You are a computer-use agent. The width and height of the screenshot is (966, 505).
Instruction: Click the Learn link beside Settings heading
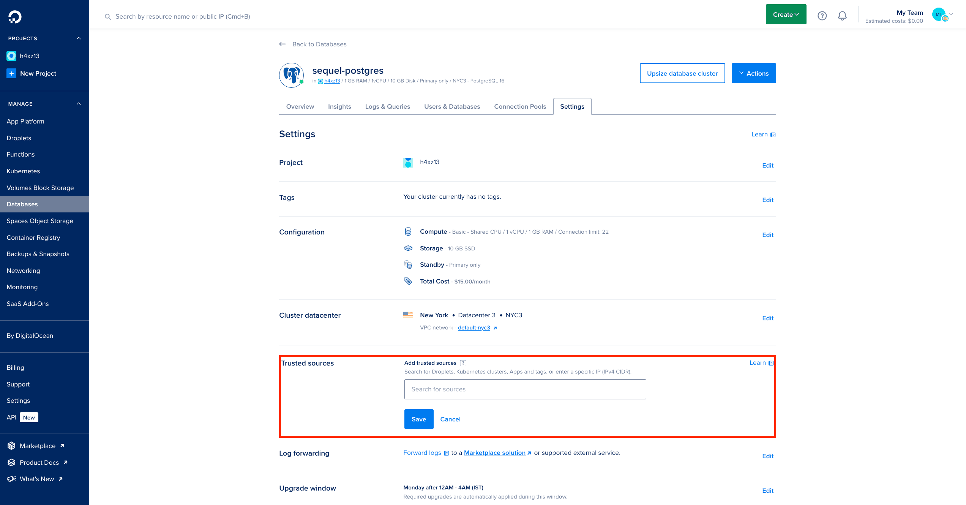pos(759,134)
